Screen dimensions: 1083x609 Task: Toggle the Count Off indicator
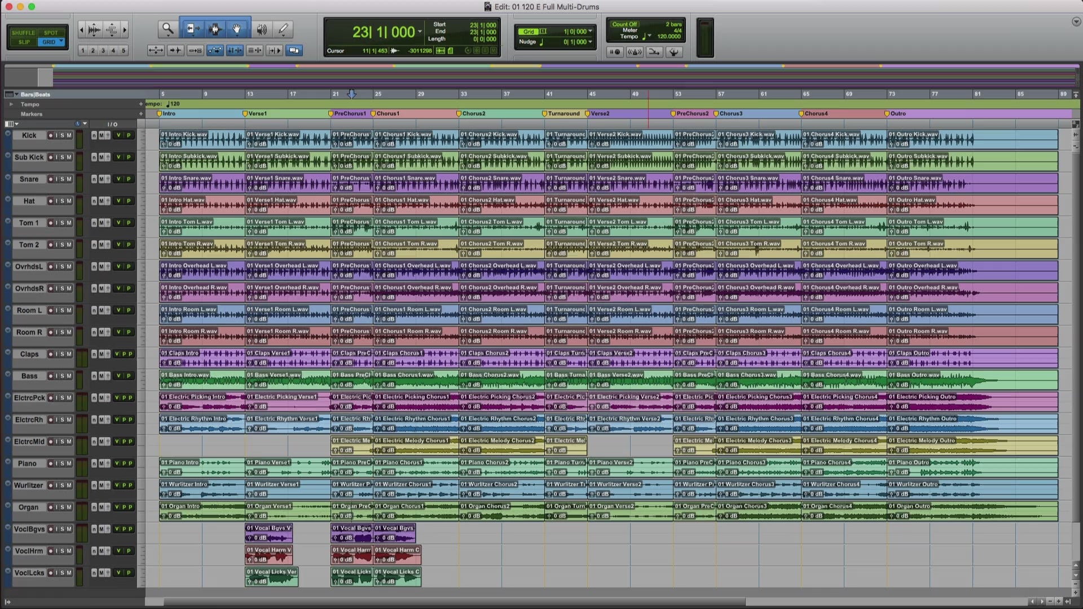pos(624,24)
